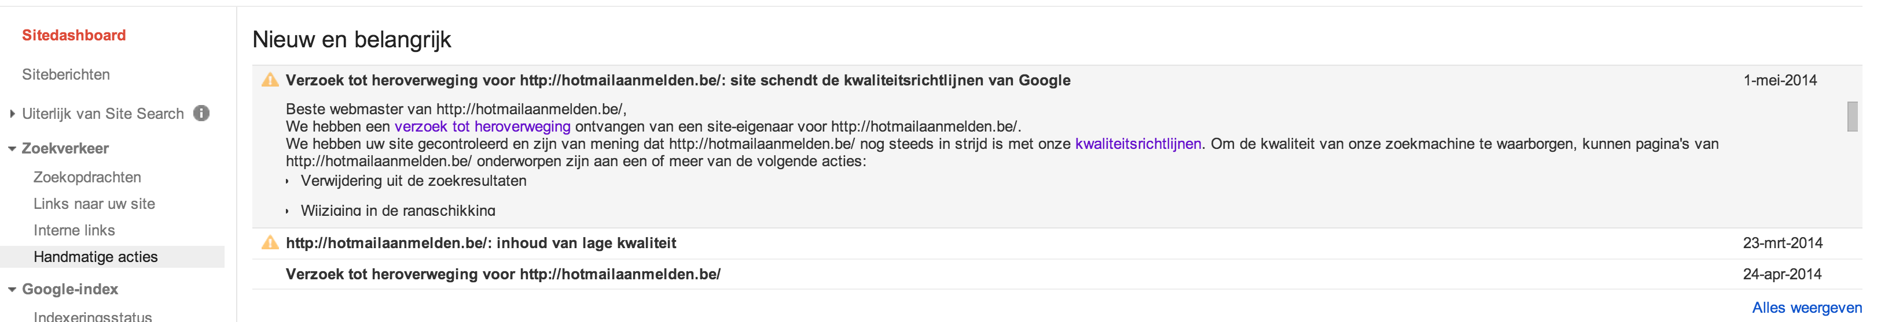This screenshot has height=322, width=1881.
Task: Collapse the Google-index section
Action: tap(12, 290)
